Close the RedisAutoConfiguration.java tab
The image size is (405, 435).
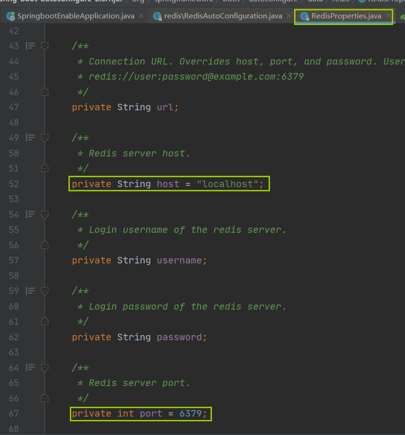coord(288,16)
